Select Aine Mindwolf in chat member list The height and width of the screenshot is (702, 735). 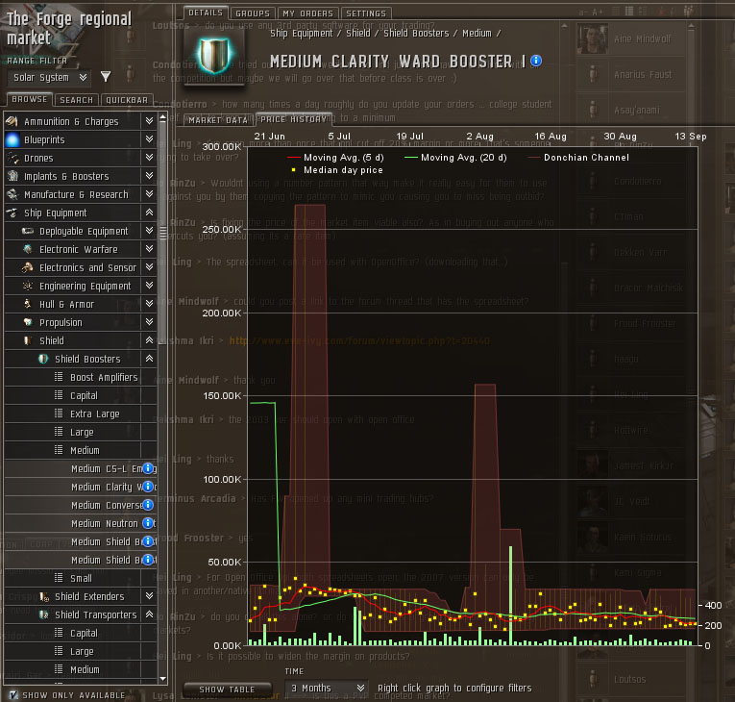point(630,39)
